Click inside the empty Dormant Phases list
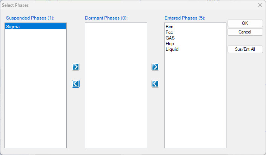The width and height of the screenshot is (266, 155). (116, 85)
